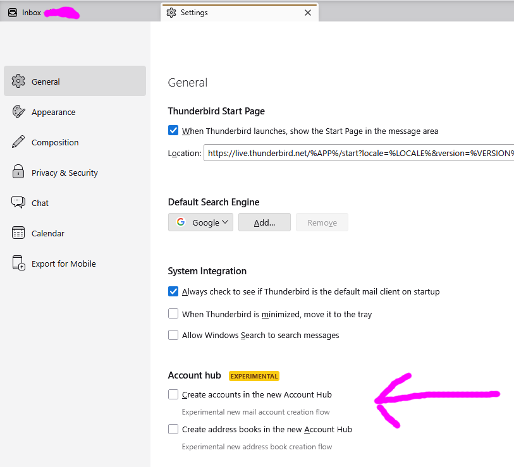Open the Google search engine dropdown

tap(201, 222)
